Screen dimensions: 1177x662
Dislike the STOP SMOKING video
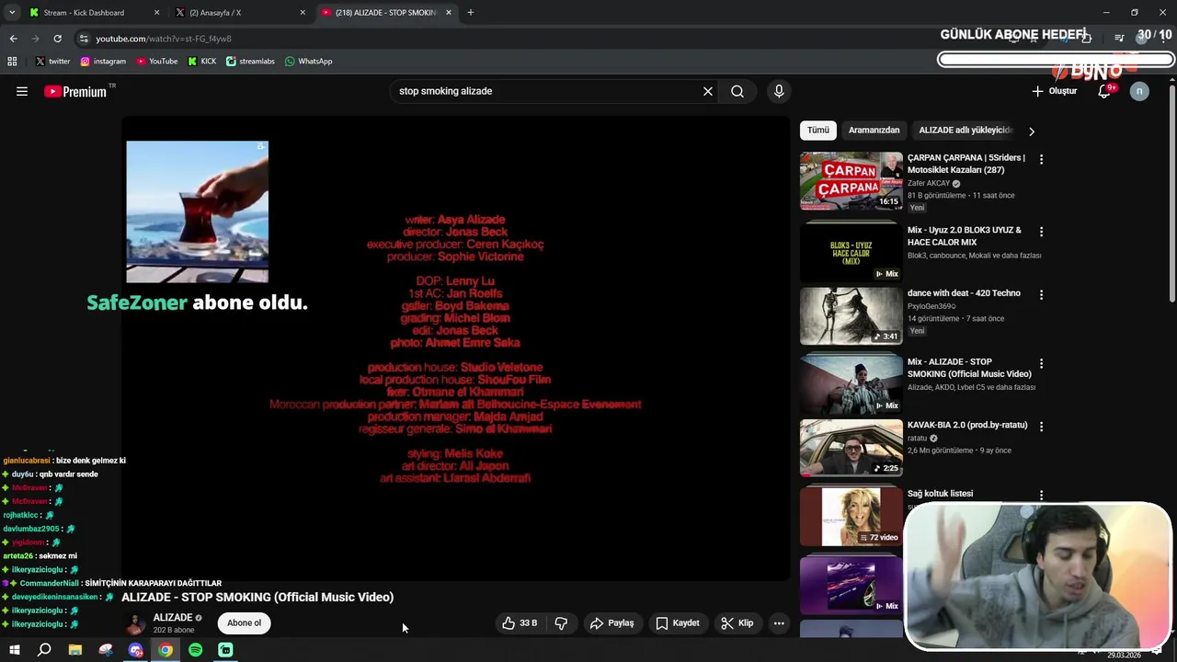[561, 623]
